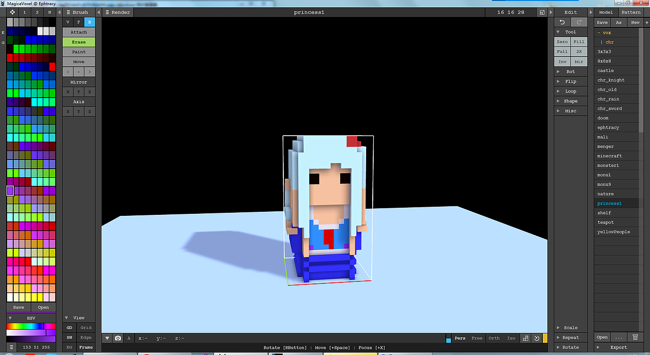Click the Mir mirror tool icon

click(x=579, y=61)
